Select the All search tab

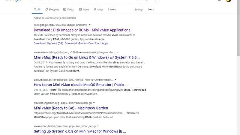(x=37, y=9)
